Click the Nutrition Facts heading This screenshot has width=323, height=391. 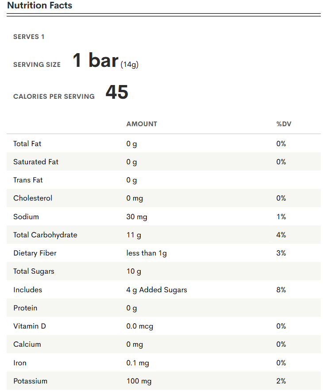(x=40, y=6)
